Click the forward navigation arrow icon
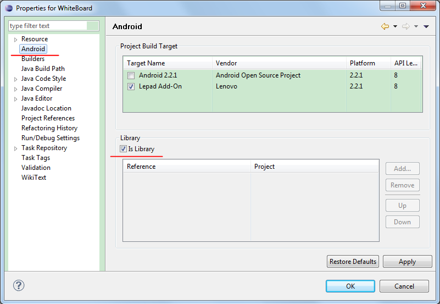The width and height of the screenshot is (440, 304). pyautogui.click(x=406, y=26)
